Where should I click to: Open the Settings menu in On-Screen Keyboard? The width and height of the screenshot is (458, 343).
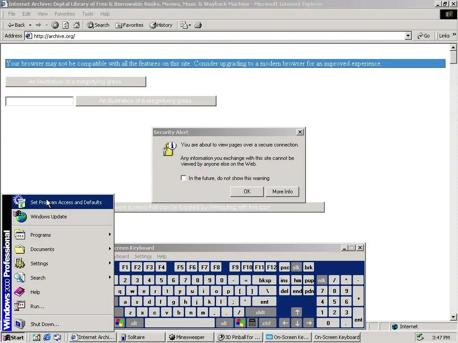click(x=143, y=256)
